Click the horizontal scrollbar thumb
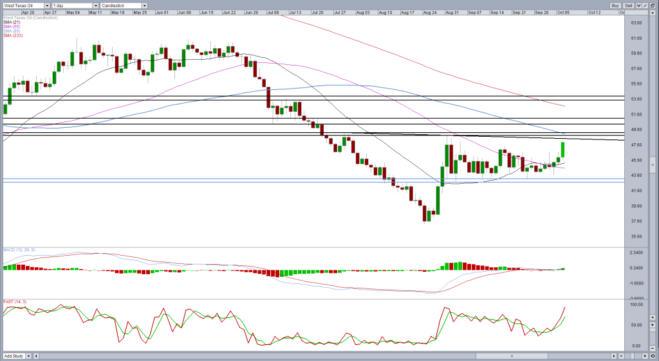The width and height of the screenshot is (659, 361). click(x=512, y=356)
